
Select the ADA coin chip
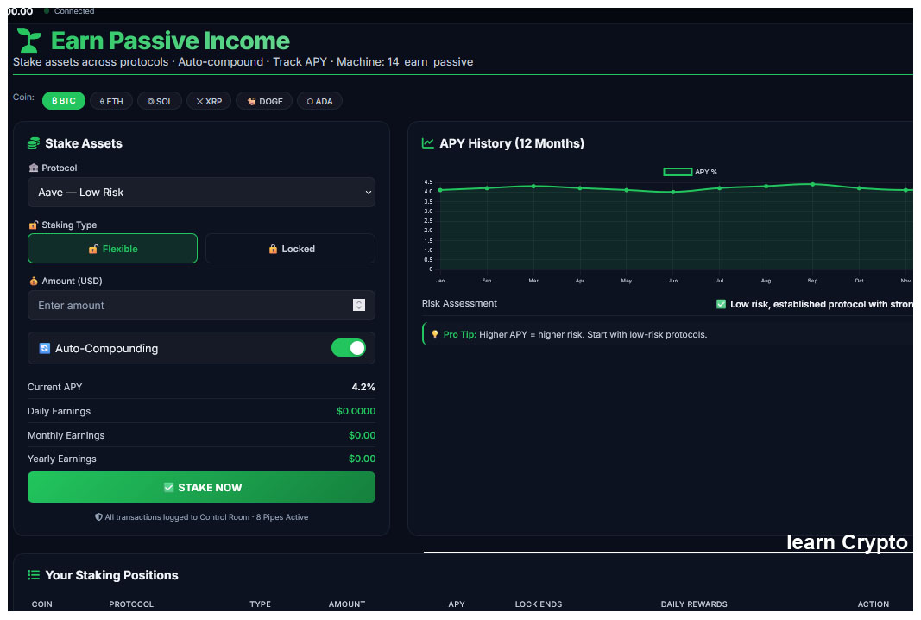pos(320,101)
